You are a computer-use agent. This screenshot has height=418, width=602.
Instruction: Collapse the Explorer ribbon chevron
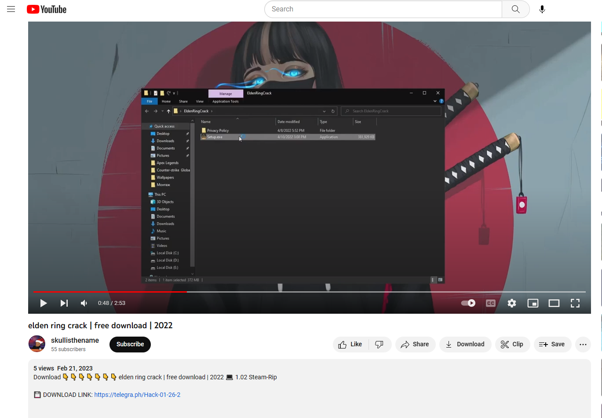pos(435,101)
